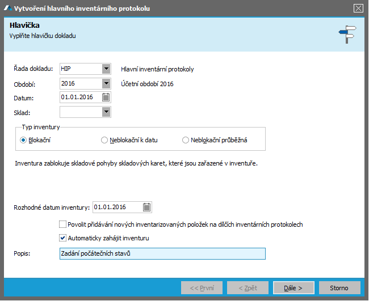
Task: Open the calendar picker for Datum
Action: 106,97
